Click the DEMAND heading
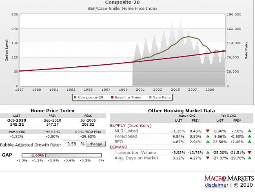 118,147
